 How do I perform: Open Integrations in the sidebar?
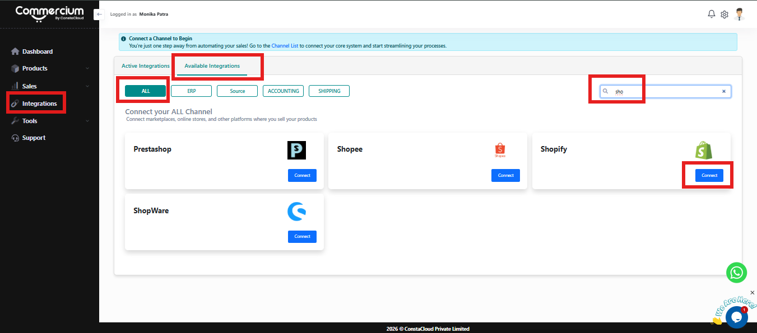(x=39, y=104)
